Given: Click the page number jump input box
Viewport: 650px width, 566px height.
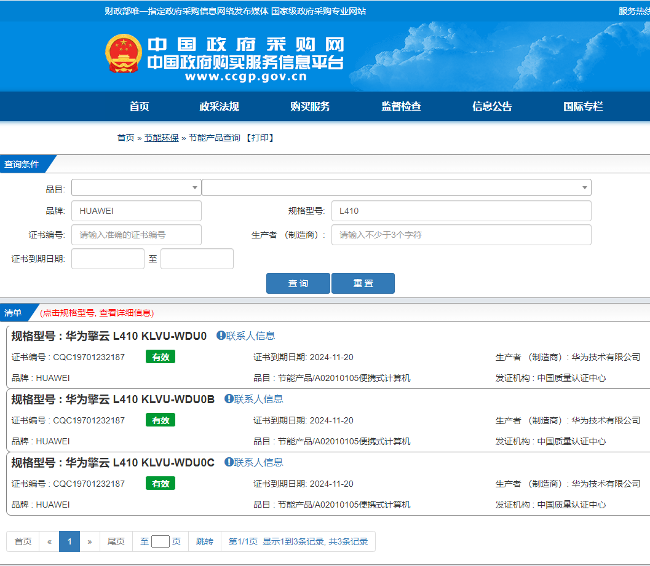Looking at the screenshot, I should [x=161, y=541].
